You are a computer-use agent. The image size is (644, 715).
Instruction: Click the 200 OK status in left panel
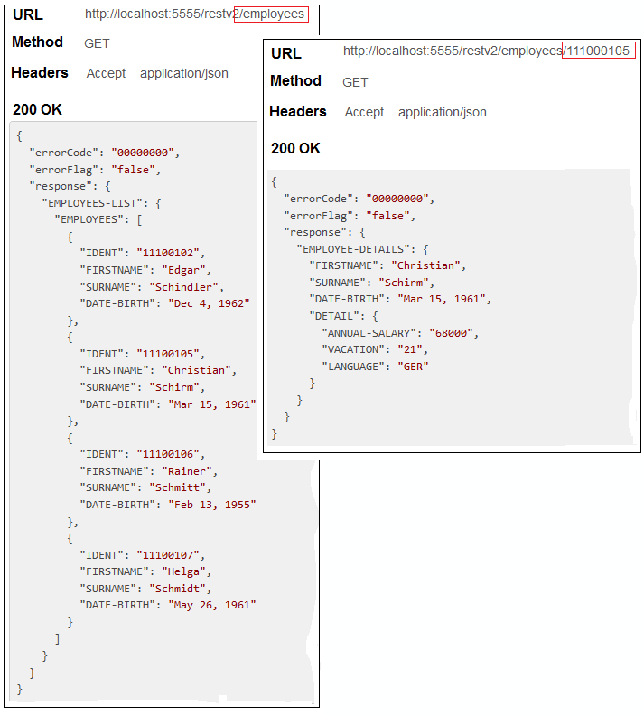pyautogui.click(x=37, y=109)
